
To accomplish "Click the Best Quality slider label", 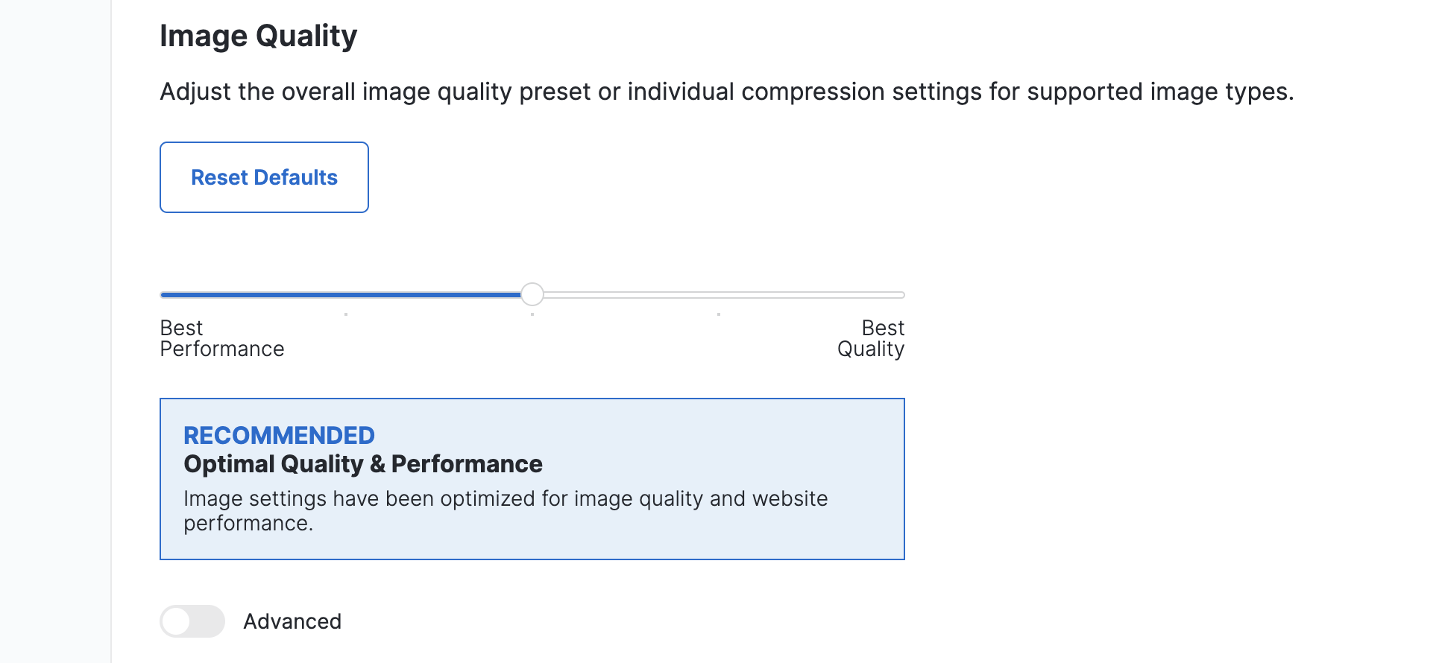I will click(871, 339).
